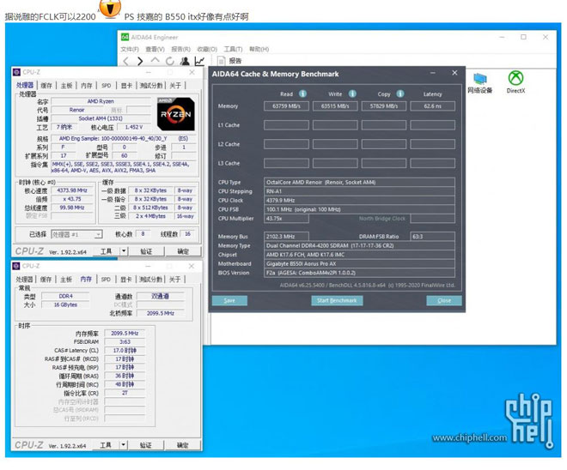This screenshot has width=567, height=470.
Task: Click Memory Latency result 62.6 ns
Action: pyautogui.click(x=432, y=106)
